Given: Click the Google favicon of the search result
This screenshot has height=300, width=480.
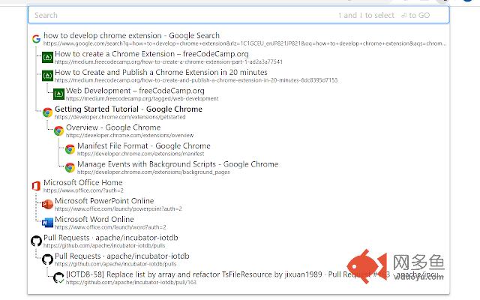Looking at the screenshot, I should coord(37,39).
